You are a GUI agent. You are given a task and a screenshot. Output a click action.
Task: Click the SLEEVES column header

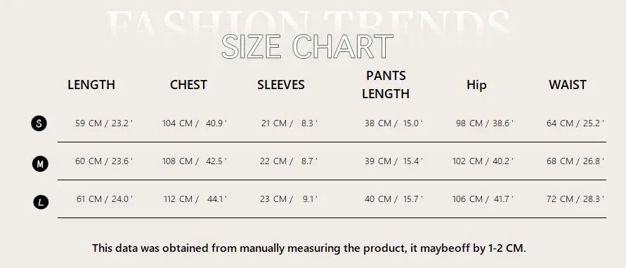pos(280,85)
